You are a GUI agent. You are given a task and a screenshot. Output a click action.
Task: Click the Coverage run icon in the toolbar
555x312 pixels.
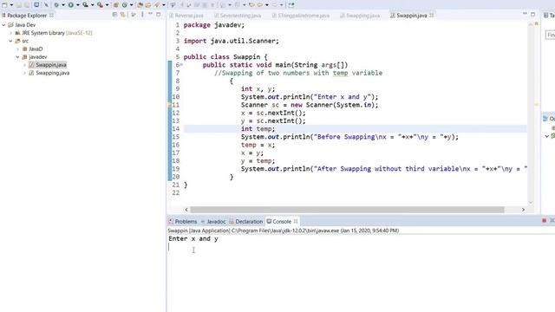coord(85,5)
